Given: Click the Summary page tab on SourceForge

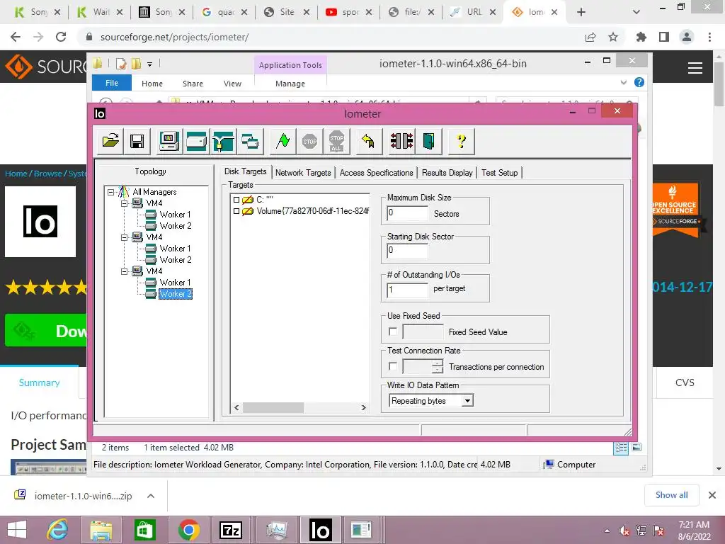Looking at the screenshot, I should [40, 382].
